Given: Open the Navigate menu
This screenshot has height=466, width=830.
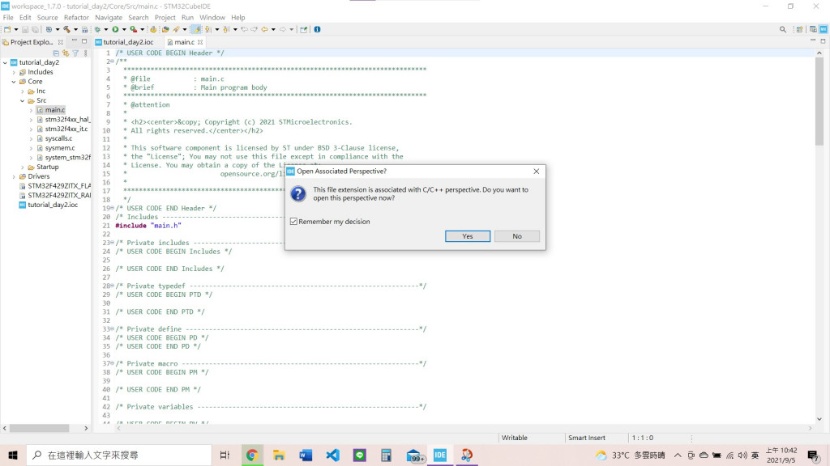Looking at the screenshot, I should pyautogui.click(x=109, y=18).
